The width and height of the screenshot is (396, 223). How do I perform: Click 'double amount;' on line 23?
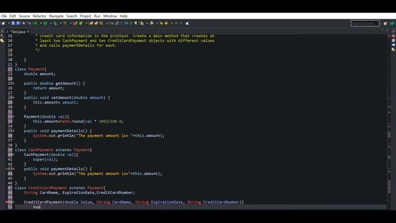point(40,74)
